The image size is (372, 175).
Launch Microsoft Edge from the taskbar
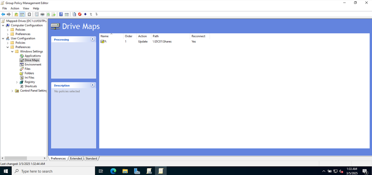pos(113,171)
